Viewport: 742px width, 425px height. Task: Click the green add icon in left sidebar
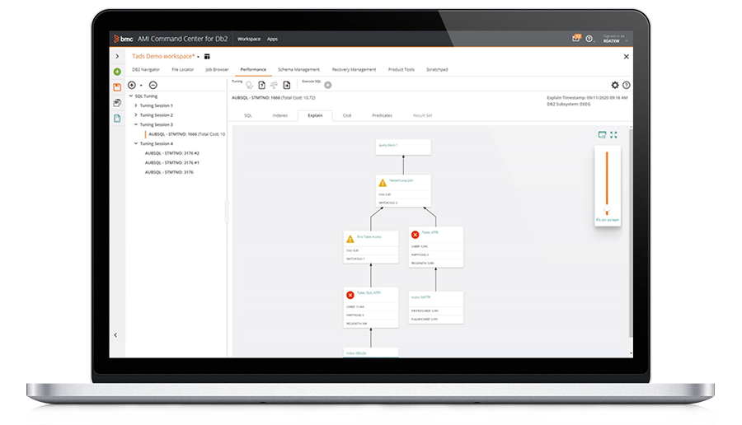coord(117,72)
